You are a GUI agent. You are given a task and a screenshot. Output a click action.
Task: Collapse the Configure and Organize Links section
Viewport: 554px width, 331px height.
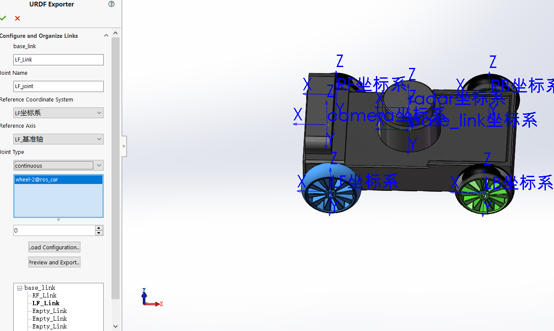coord(106,36)
